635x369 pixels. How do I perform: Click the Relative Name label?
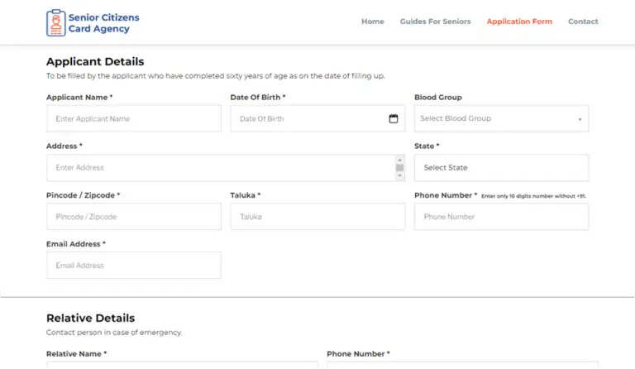[x=77, y=354]
